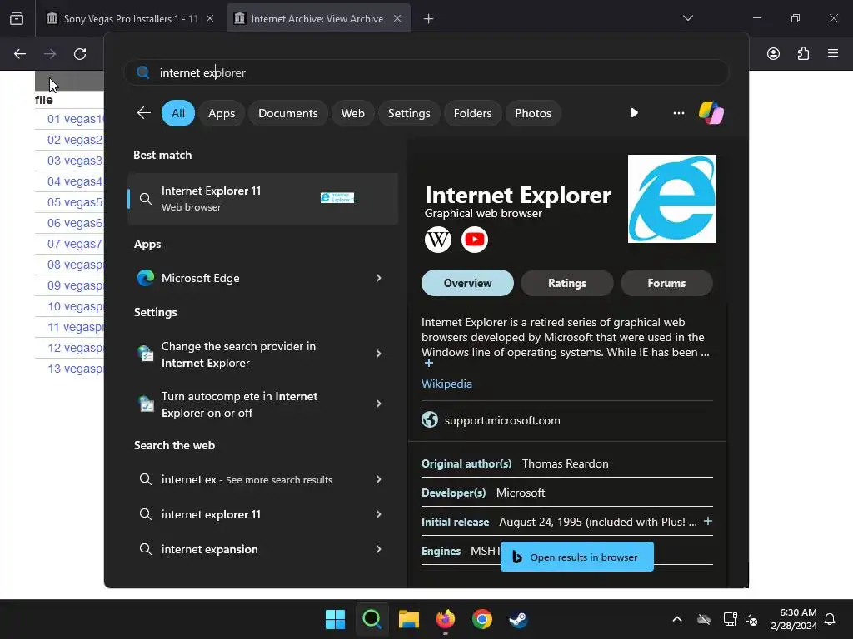
Task: Select the Web search filter
Action: (x=352, y=113)
